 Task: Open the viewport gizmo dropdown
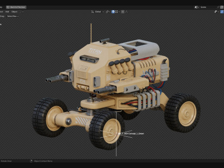coord(217,12)
